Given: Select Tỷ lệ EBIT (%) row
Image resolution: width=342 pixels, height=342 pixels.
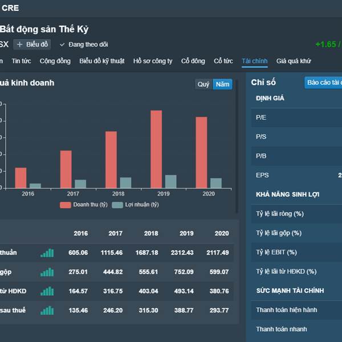Looking at the screenshot, I should point(296,252).
